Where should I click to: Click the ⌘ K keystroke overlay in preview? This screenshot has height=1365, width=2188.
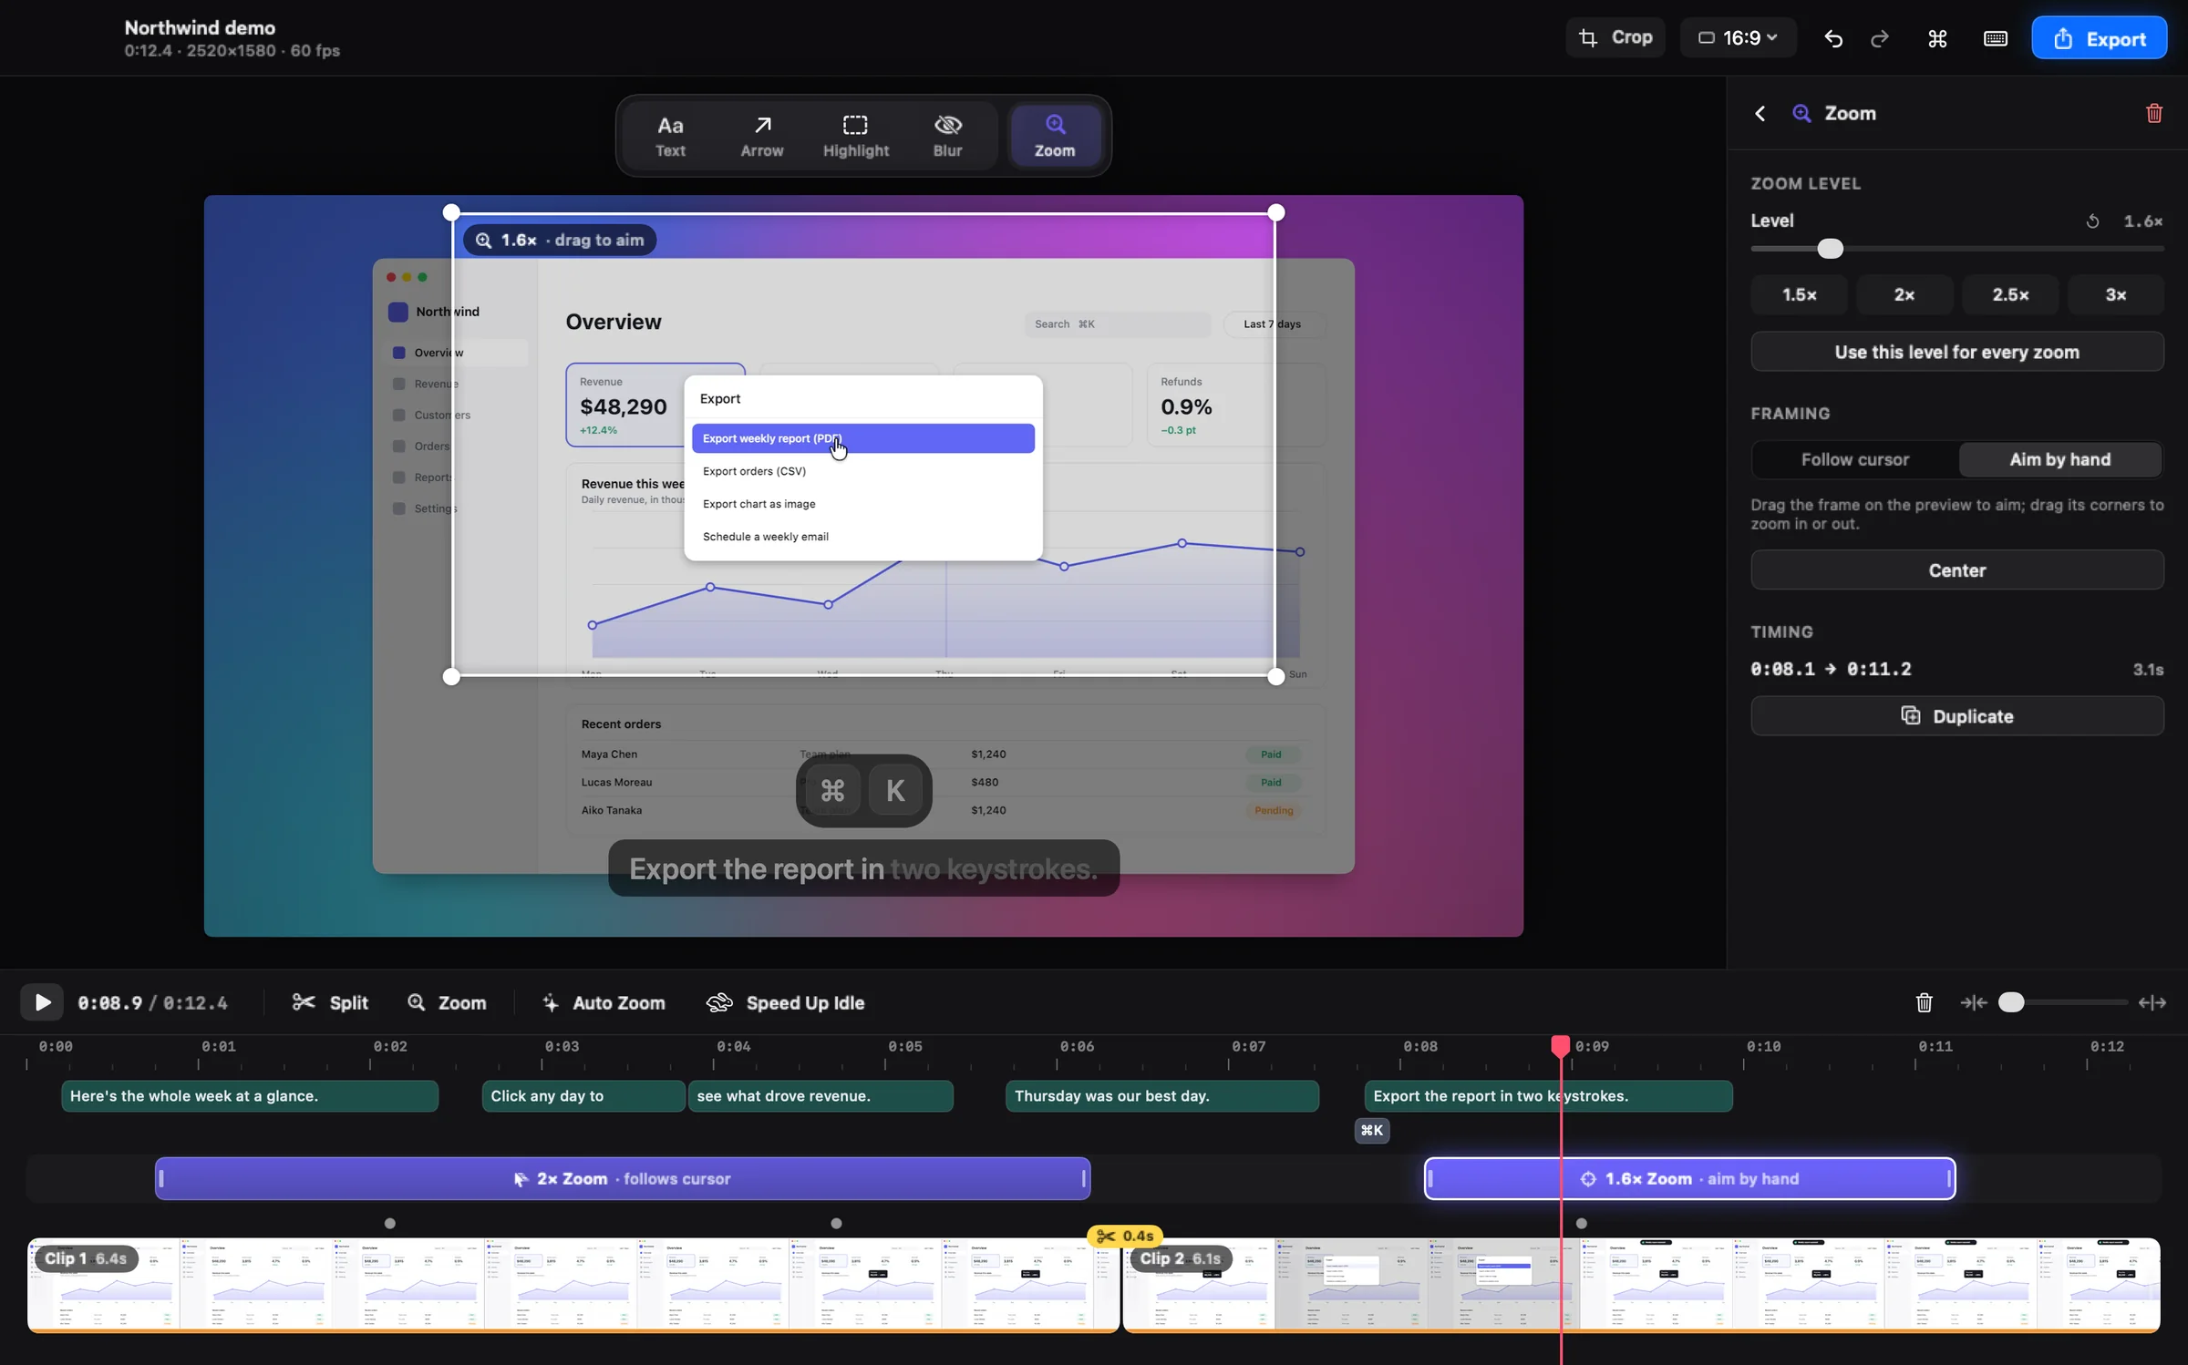(x=863, y=790)
